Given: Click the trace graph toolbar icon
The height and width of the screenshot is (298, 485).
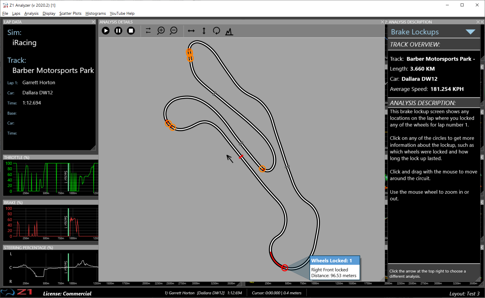Looking at the screenshot, I should click(x=229, y=31).
